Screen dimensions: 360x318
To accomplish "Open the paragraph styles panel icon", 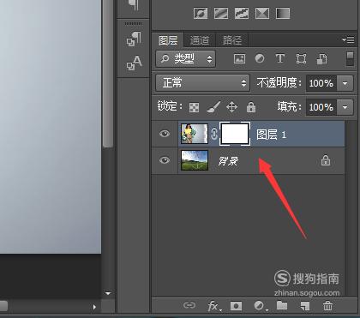I will [134, 39].
